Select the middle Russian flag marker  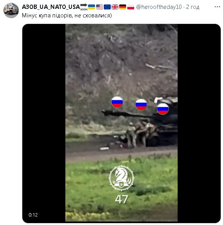[x=141, y=105]
